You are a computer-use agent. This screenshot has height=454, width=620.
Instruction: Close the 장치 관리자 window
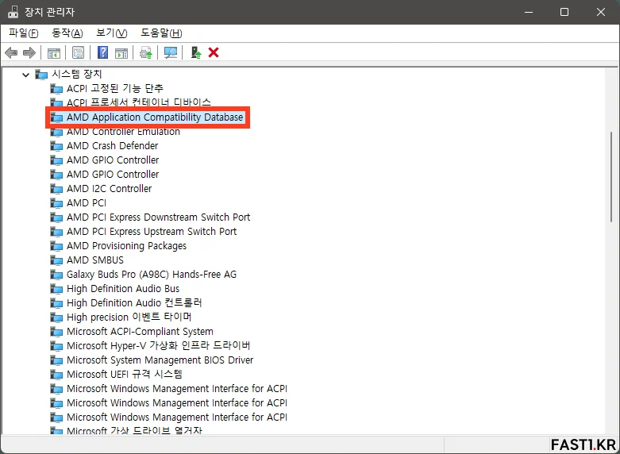(x=601, y=12)
